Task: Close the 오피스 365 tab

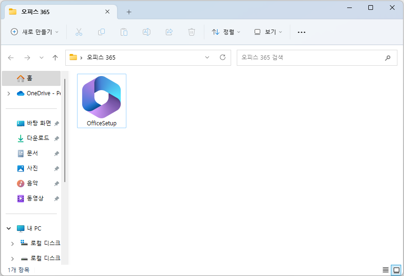Action: point(108,12)
